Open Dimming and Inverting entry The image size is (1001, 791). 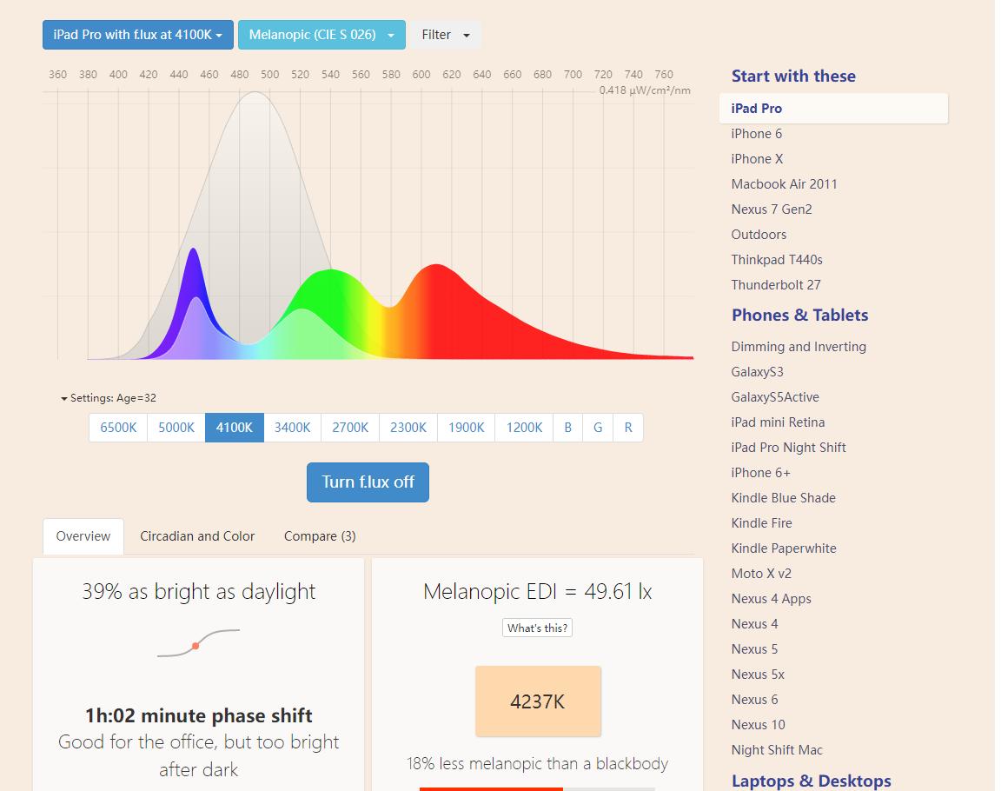pos(799,347)
